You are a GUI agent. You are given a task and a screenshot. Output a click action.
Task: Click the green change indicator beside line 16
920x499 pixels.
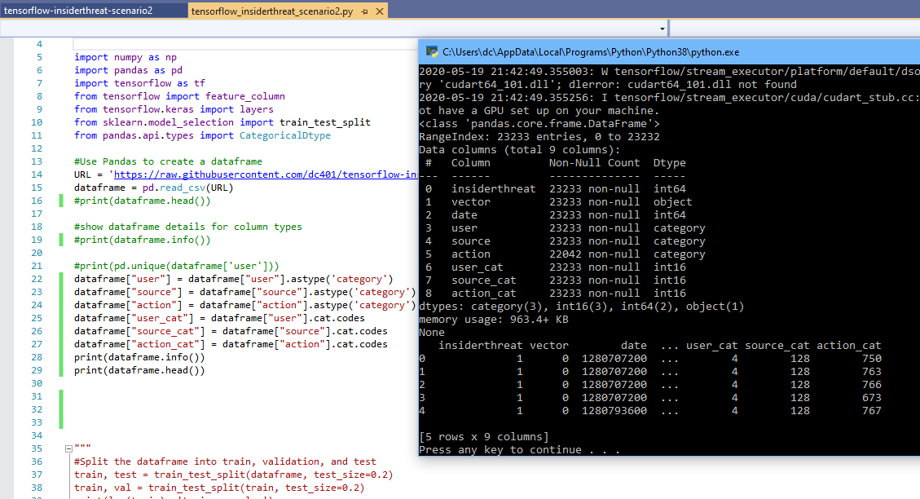[59, 200]
